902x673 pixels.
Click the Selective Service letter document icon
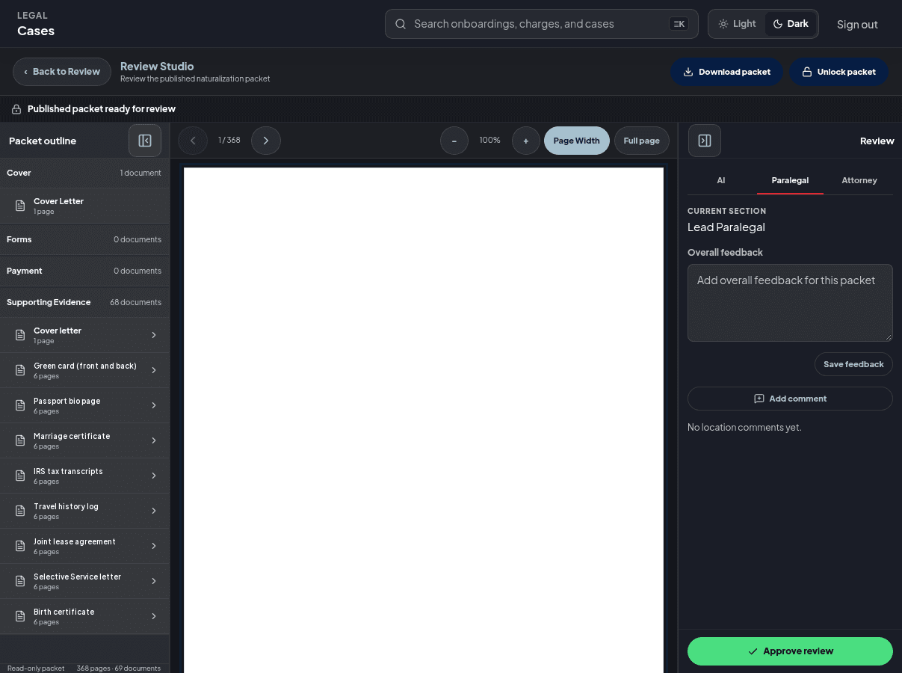tap(21, 581)
